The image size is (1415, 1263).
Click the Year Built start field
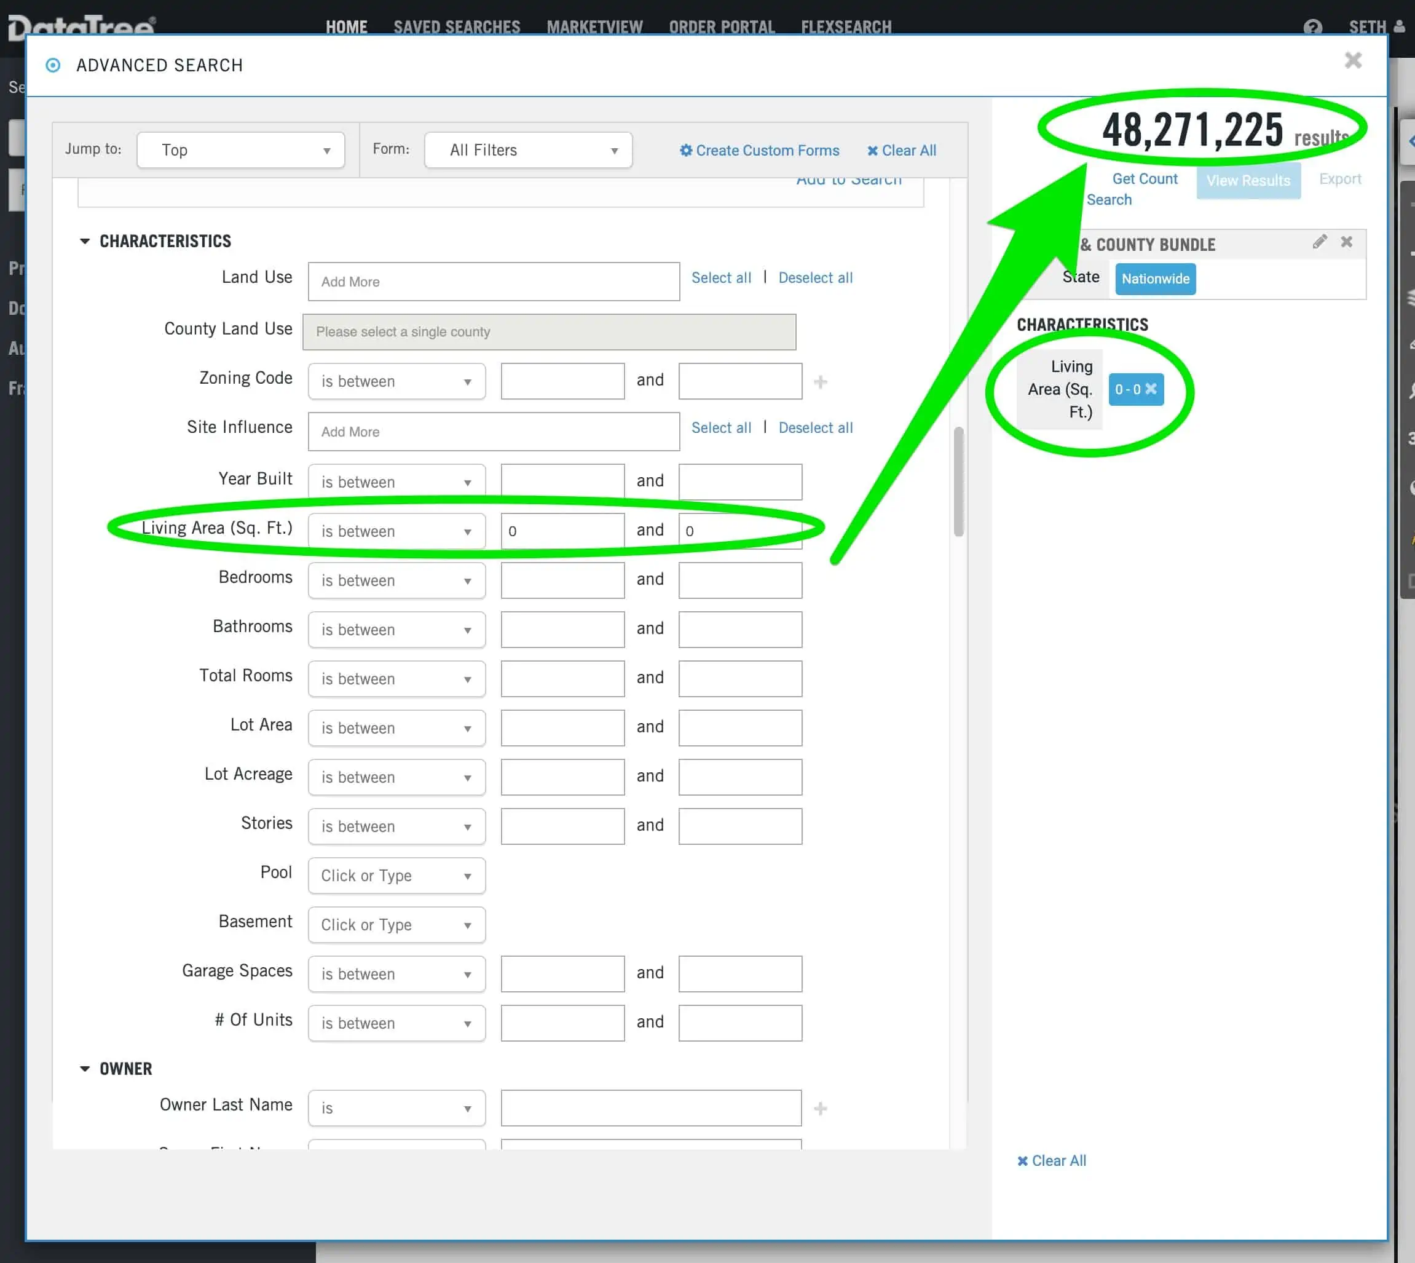tap(562, 481)
